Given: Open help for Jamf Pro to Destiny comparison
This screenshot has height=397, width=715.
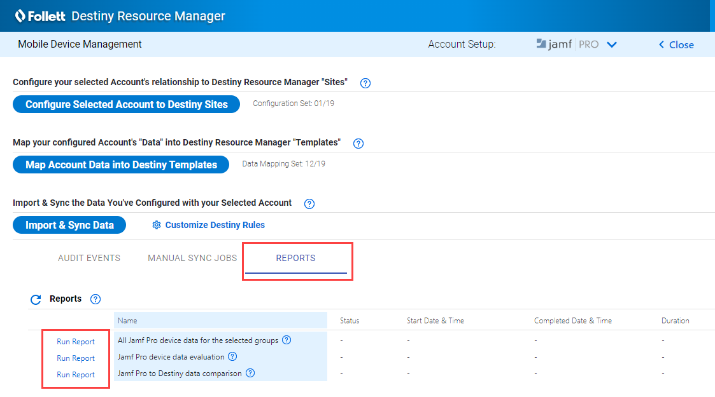Looking at the screenshot, I should point(250,373).
